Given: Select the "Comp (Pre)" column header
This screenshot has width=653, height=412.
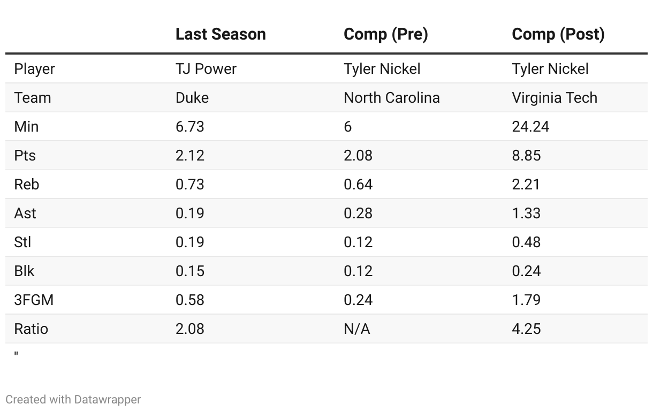Looking at the screenshot, I should (x=385, y=34).
